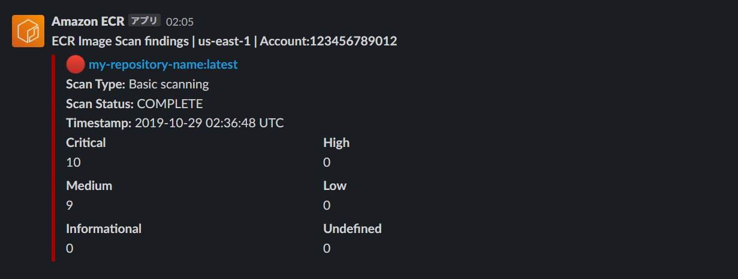Image resolution: width=738 pixels, height=279 pixels.
Task: Click the Undefined field label
Action: 353,229
